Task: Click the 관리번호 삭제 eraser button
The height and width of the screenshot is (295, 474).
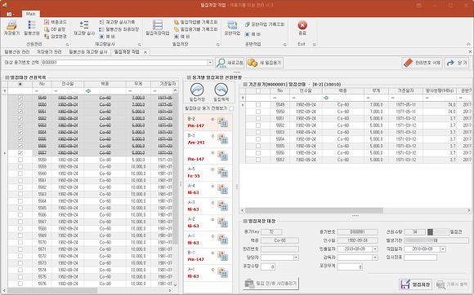Action: coord(422,63)
